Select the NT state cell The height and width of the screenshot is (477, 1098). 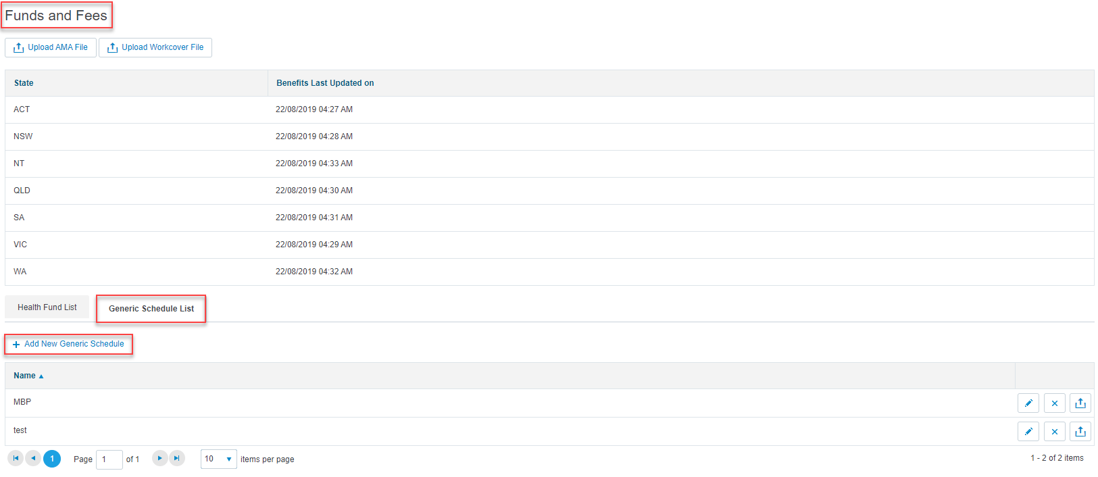pyautogui.click(x=136, y=164)
